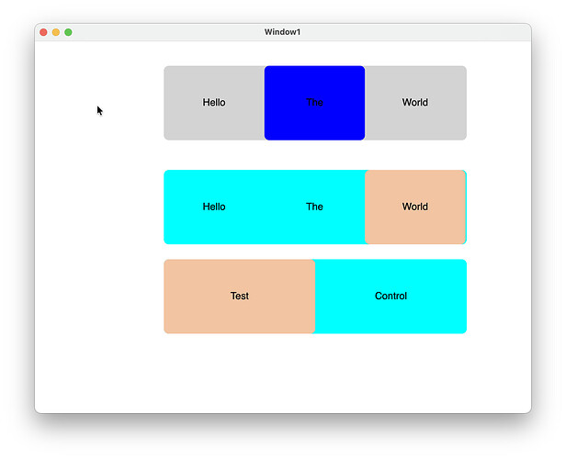Select World in the gray segmented control
The width and height of the screenshot is (566, 459).
pos(415,103)
